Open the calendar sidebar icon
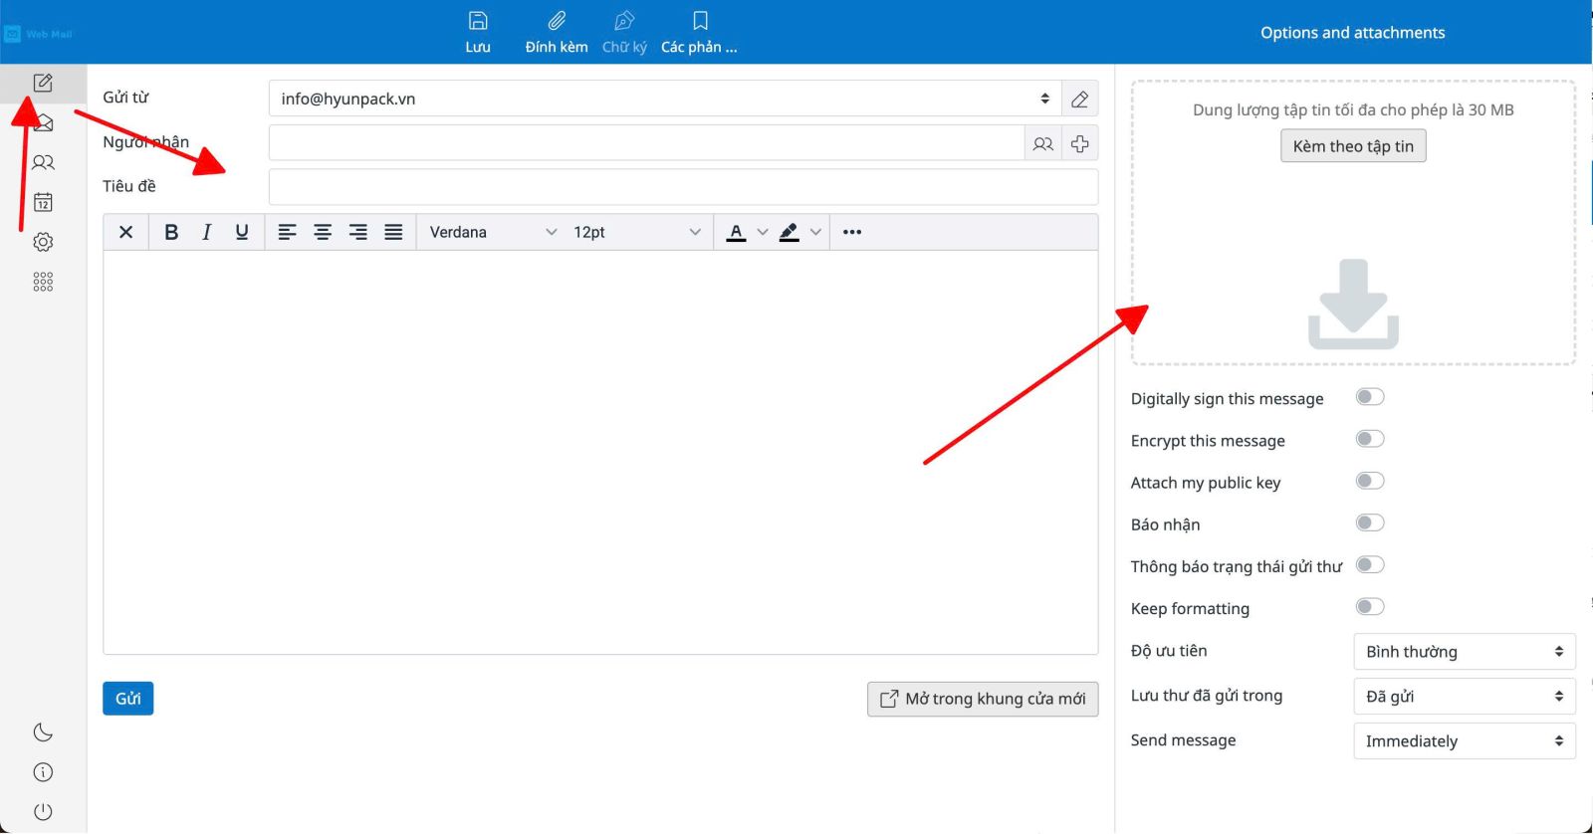 [43, 202]
